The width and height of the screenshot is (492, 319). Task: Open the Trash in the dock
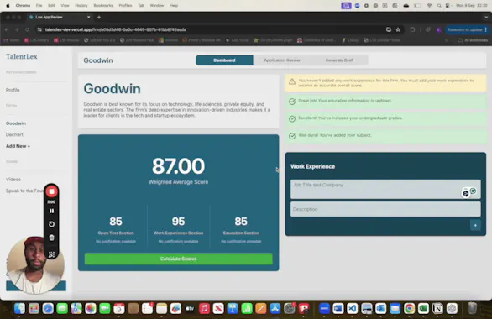click(472, 309)
